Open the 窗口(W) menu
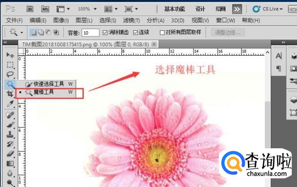Viewport: 297px width, 187px height. pos(226,20)
